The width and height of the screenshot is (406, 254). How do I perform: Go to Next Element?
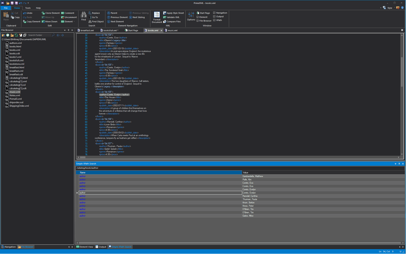[115, 22]
